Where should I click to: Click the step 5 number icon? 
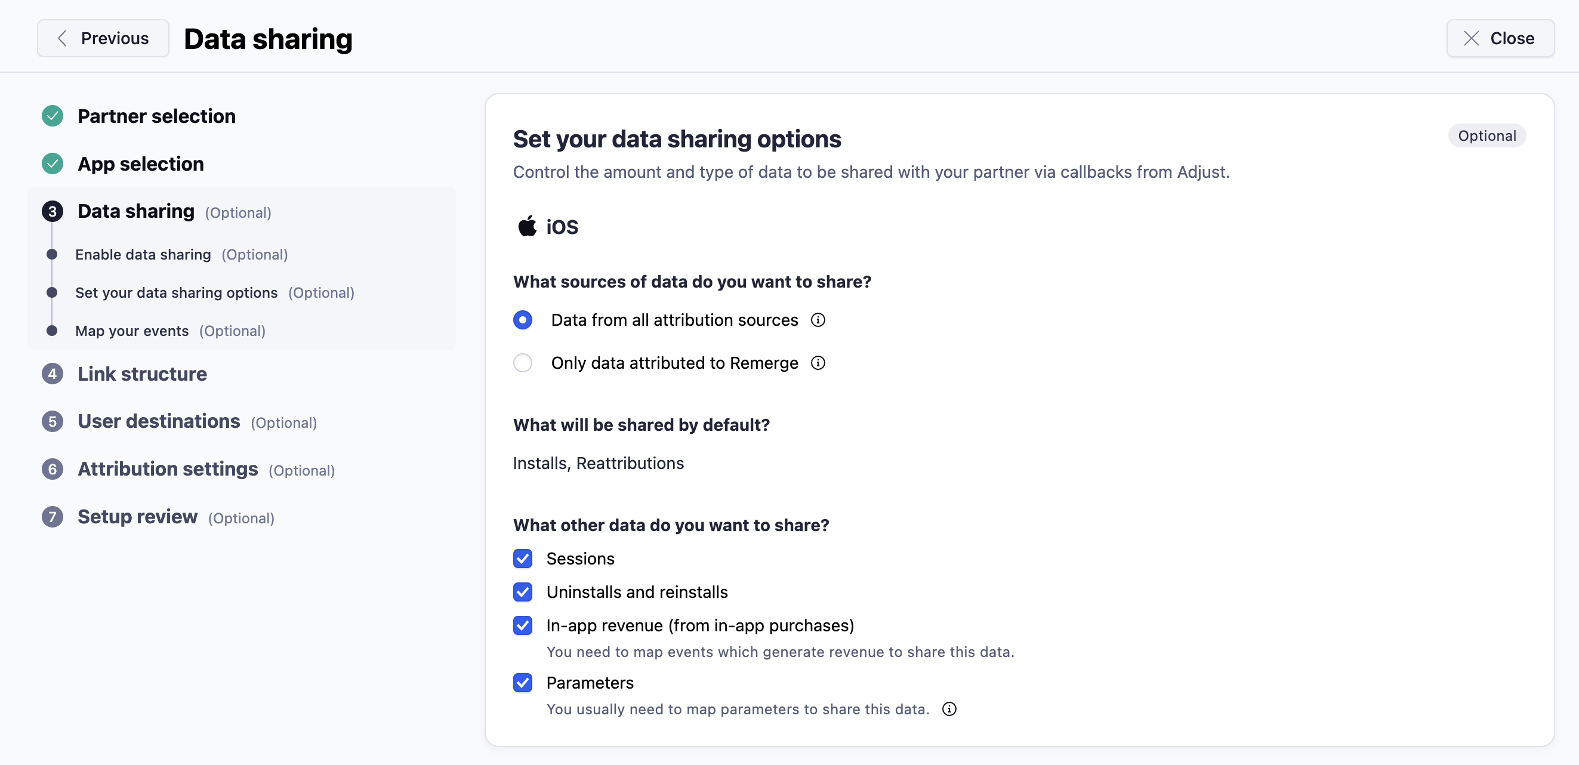[52, 422]
